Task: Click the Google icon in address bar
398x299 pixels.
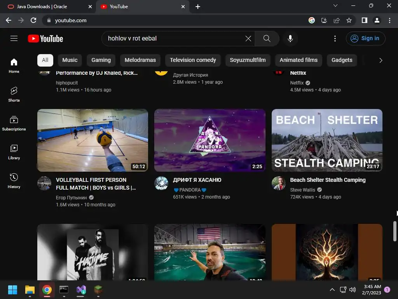Action: [x=312, y=20]
